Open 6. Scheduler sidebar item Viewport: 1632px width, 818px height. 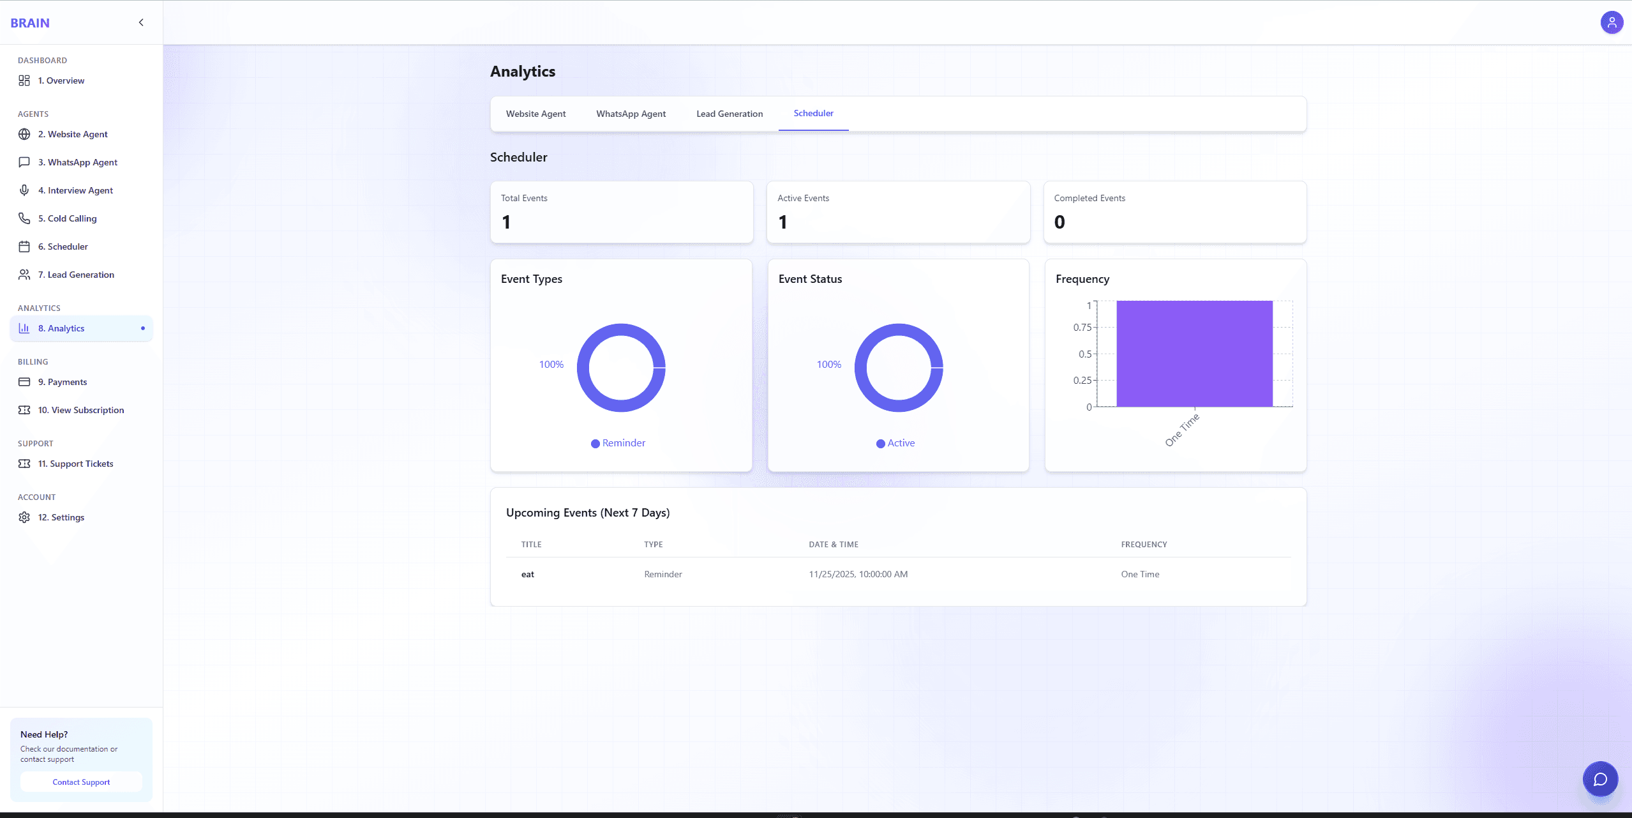tap(82, 246)
